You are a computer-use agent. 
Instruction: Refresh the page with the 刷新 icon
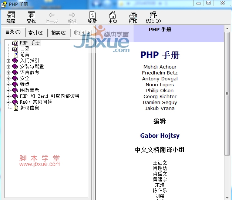point(93,17)
